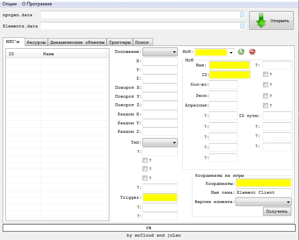Click the Поворот Y input field

click(x=160, y=96)
